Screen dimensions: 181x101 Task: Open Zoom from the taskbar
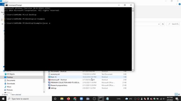click(x=81, y=99)
